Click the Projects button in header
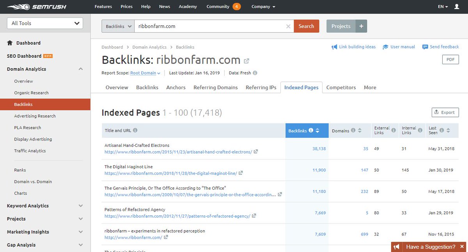The image size is (468, 252). click(x=341, y=26)
